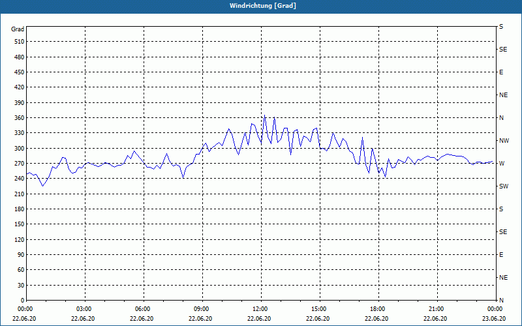This screenshot has height=326, width=522.
Task: Select the 22.06.20 date under 18:00
Action: point(376,318)
